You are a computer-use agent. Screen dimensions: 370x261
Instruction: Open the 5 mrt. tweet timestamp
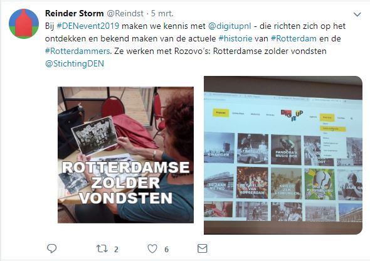click(162, 13)
